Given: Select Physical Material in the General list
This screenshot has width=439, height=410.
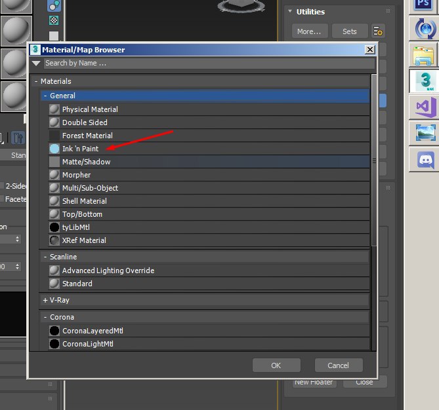Looking at the screenshot, I should point(209,109).
